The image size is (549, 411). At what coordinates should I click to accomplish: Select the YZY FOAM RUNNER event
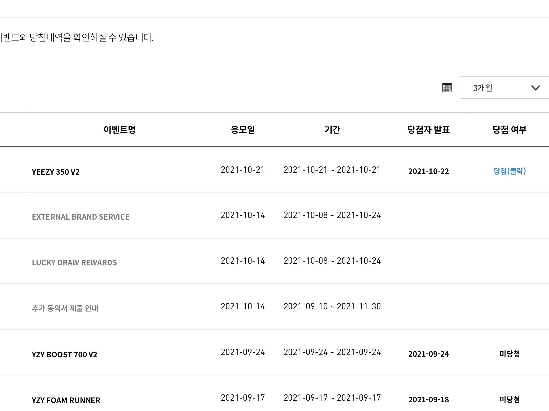[66, 400]
